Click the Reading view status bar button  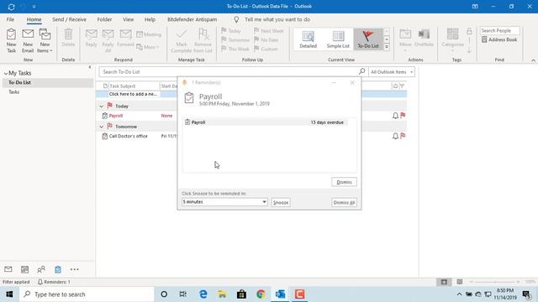460,282
